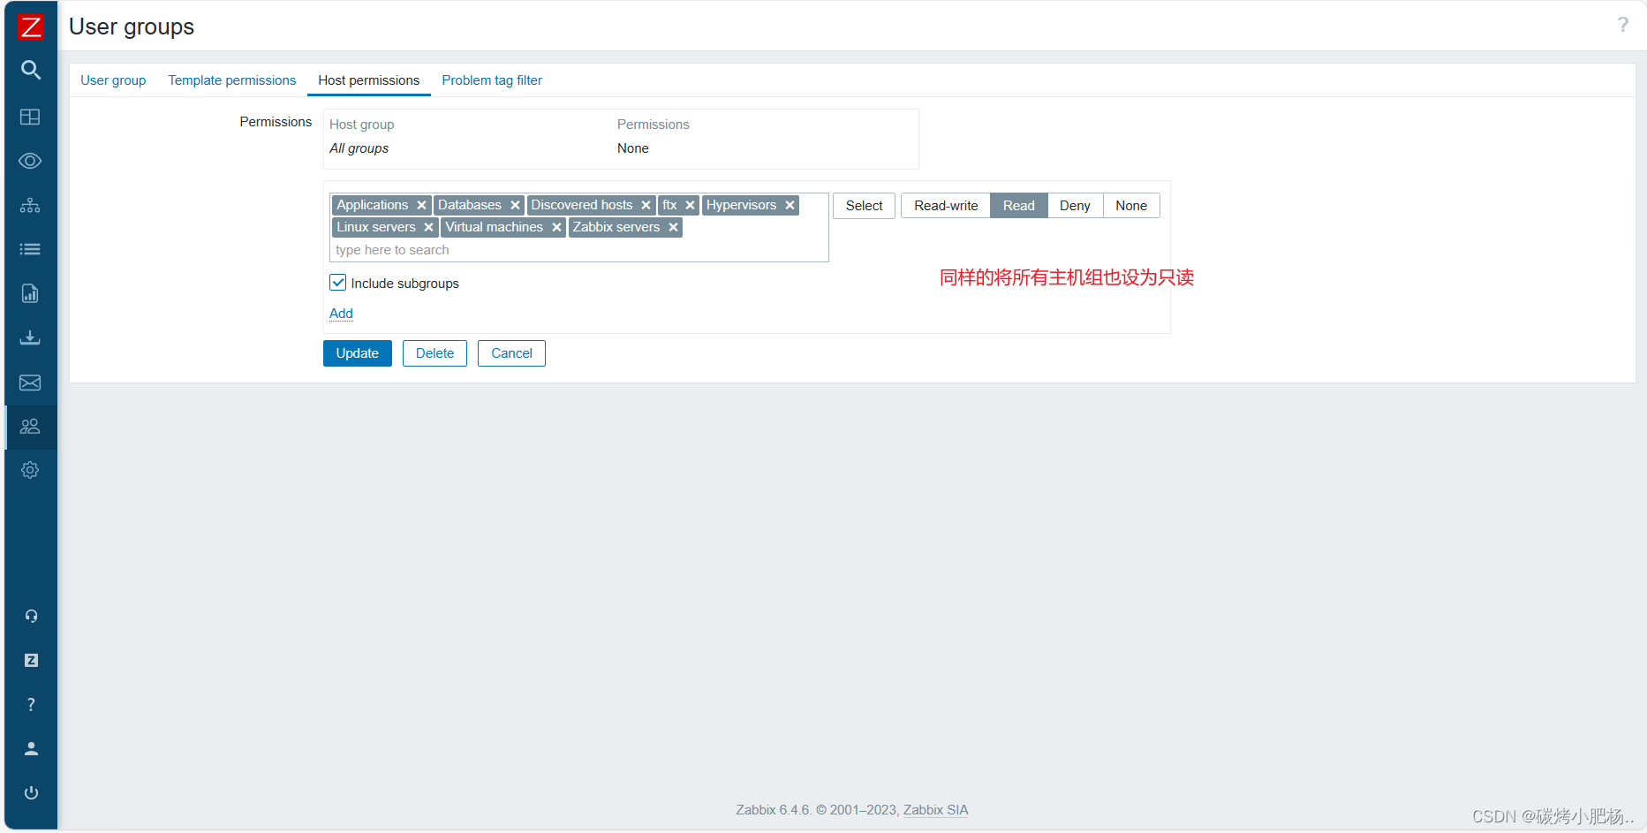Open the User settings person icon
Viewport: 1647px width, 833px height.
31,748
